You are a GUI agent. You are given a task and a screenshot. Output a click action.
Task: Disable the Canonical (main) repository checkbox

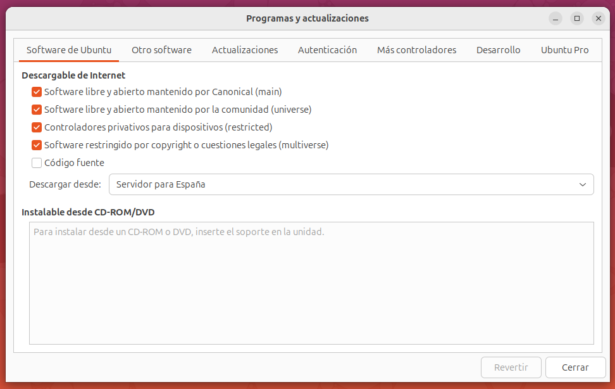click(36, 92)
